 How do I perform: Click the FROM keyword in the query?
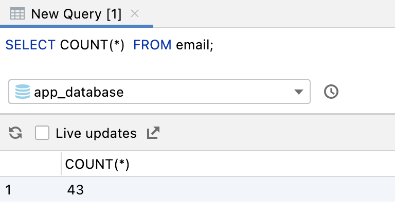coord(152,45)
